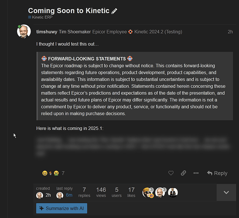Screen dimensions: 239x218
Task: Show the reaction count of 7
Action: tap(63, 173)
